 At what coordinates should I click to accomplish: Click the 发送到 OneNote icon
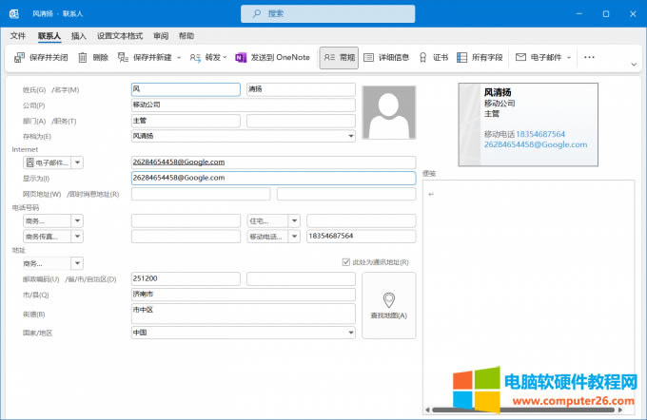(x=241, y=57)
